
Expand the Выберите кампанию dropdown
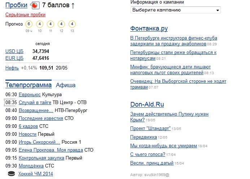click(x=176, y=10)
